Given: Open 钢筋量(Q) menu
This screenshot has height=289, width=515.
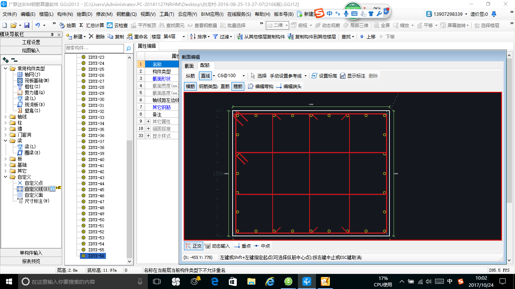Looking at the screenshot, I should (126, 14).
